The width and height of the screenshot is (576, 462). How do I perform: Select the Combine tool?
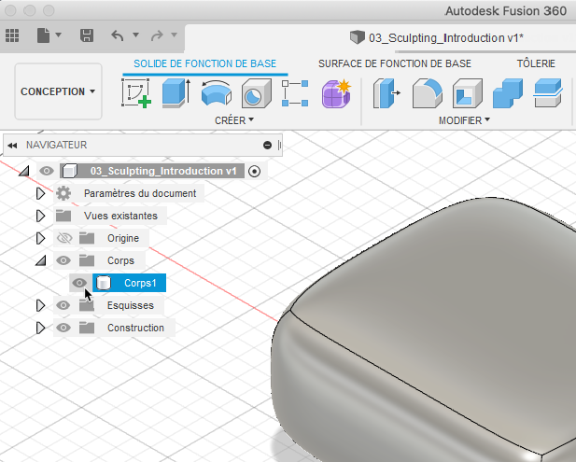[508, 93]
